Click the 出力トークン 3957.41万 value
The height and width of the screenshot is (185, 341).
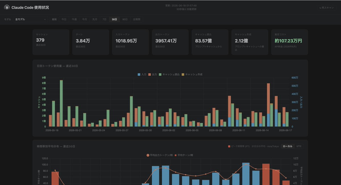click(x=166, y=41)
